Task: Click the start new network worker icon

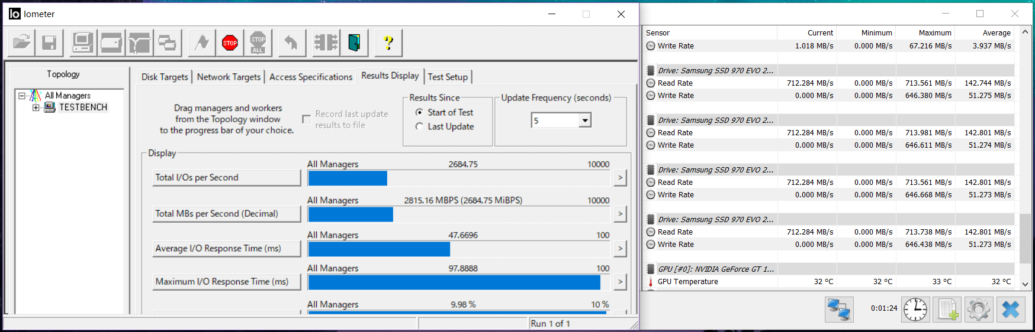Action: [139, 43]
